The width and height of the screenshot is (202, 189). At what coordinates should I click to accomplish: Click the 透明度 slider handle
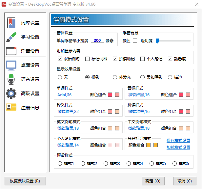(157, 41)
